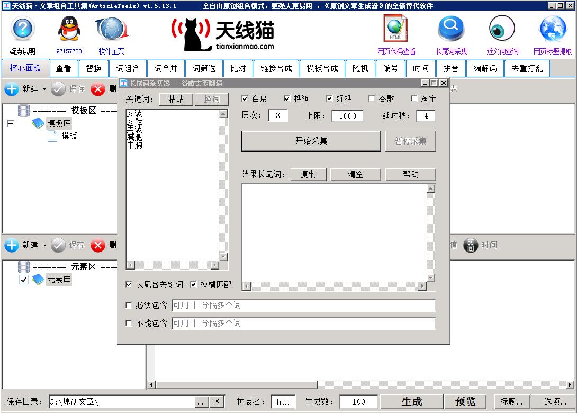The width and height of the screenshot is (577, 413).
Task: Open the 去重打乱 tab
Action: pyautogui.click(x=527, y=68)
